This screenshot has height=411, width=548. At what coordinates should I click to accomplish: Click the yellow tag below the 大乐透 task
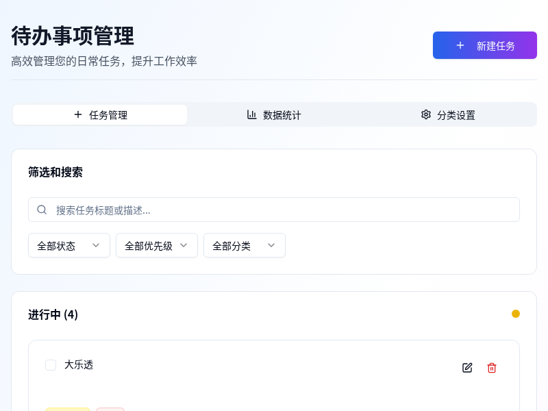(x=67, y=409)
